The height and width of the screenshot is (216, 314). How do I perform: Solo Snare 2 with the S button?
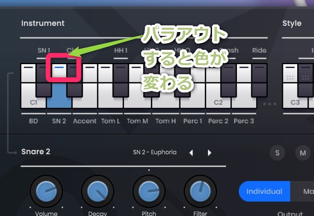[x=277, y=153]
